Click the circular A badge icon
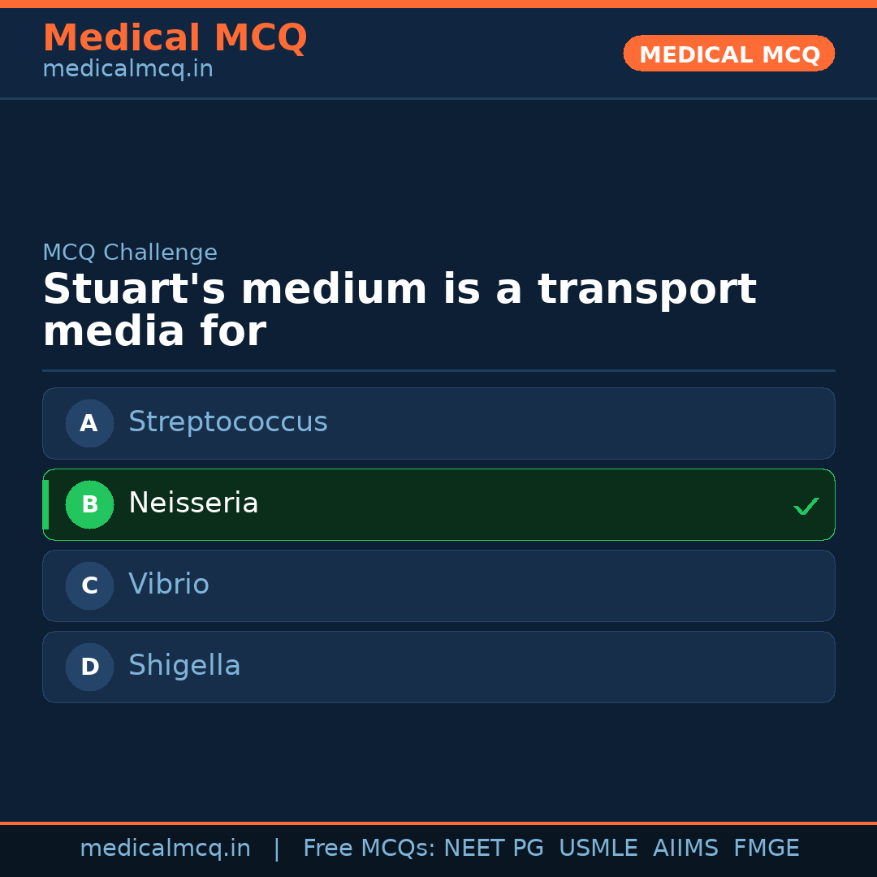This screenshot has height=877, width=877. pyautogui.click(x=89, y=423)
